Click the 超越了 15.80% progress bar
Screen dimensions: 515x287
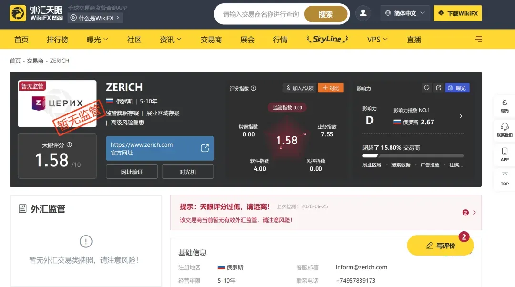coord(413,156)
